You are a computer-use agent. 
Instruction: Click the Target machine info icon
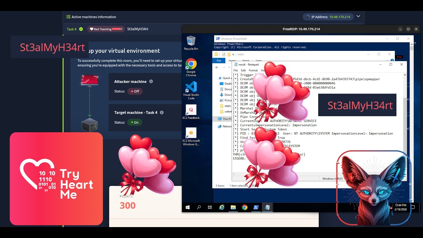pos(162,112)
